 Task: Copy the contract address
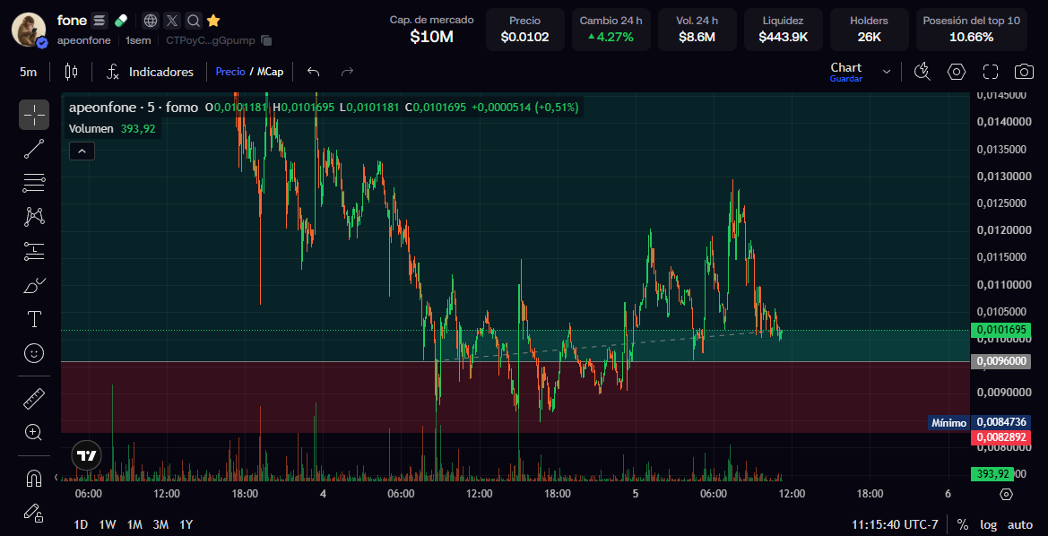click(266, 40)
